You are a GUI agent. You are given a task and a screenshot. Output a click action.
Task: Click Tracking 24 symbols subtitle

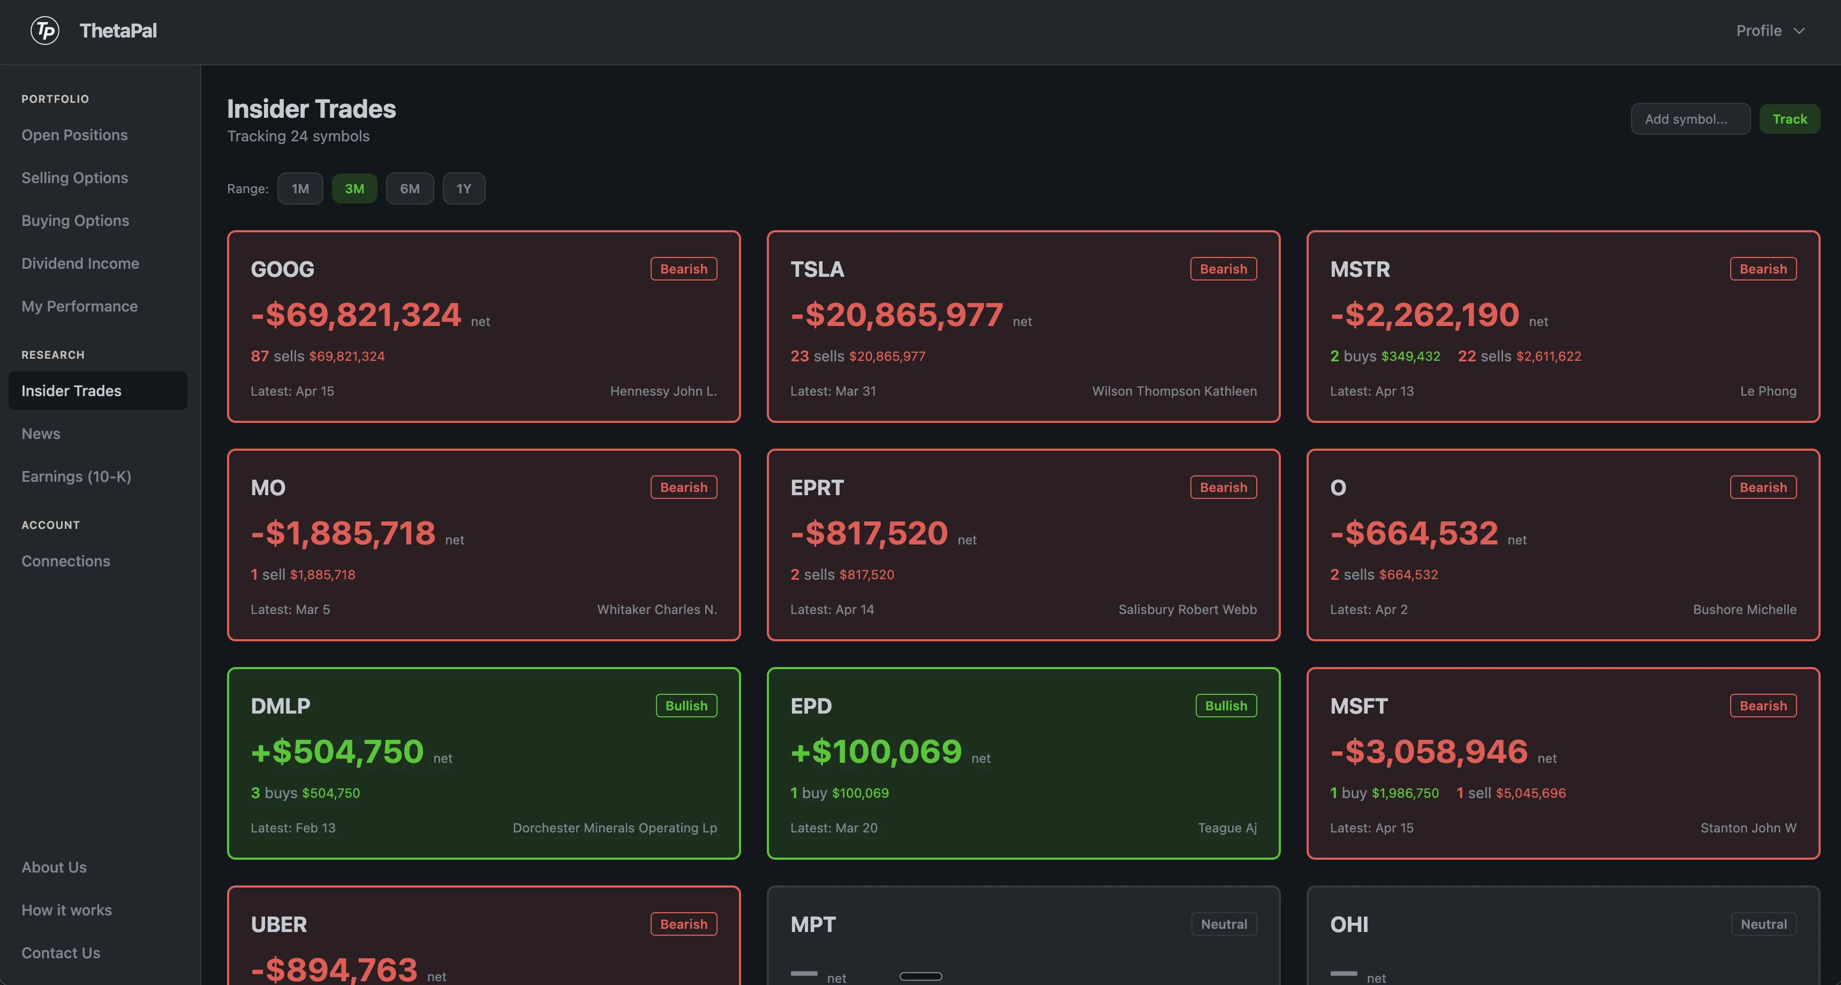pyautogui.click(x=298, y=137)
